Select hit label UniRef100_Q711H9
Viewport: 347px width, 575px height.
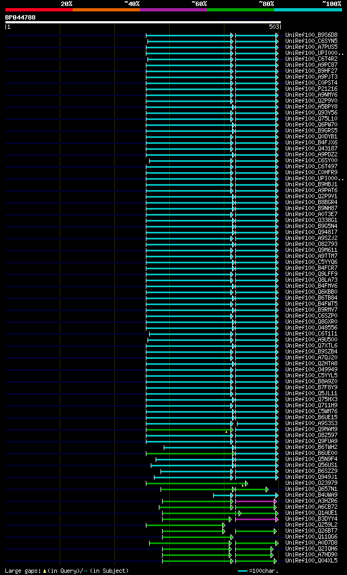coord(312,405)
